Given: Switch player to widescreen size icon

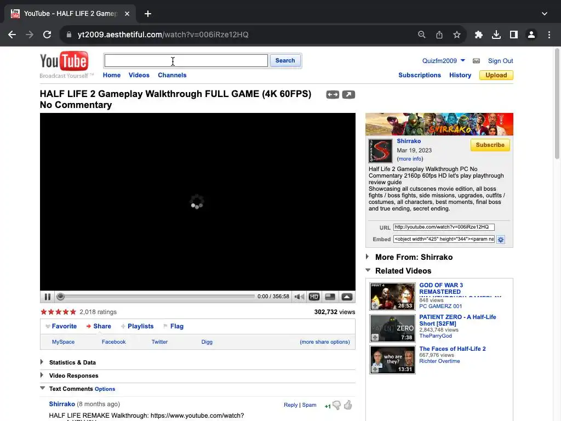Looking at the screenshot, I should (330, 297).
